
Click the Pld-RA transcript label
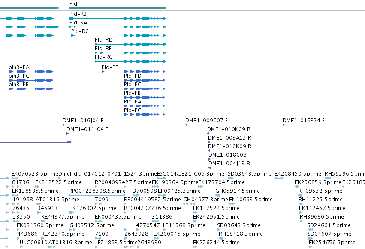[x=78, y=23]
